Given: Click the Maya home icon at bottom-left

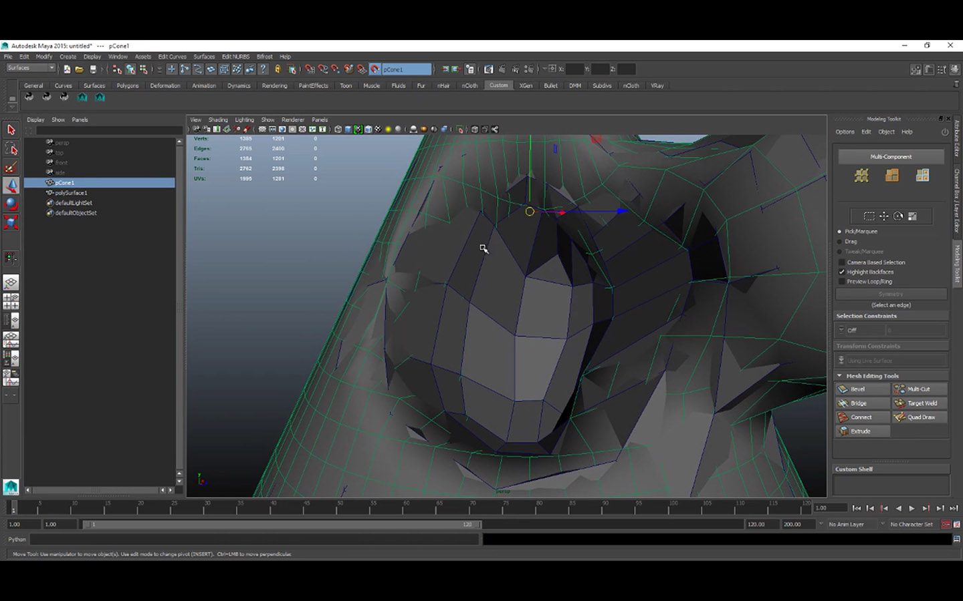Looking at the screenshot, I should (x=11, y=487).
